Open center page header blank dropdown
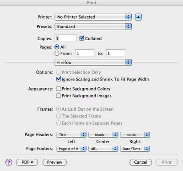 tap(103, 135)
